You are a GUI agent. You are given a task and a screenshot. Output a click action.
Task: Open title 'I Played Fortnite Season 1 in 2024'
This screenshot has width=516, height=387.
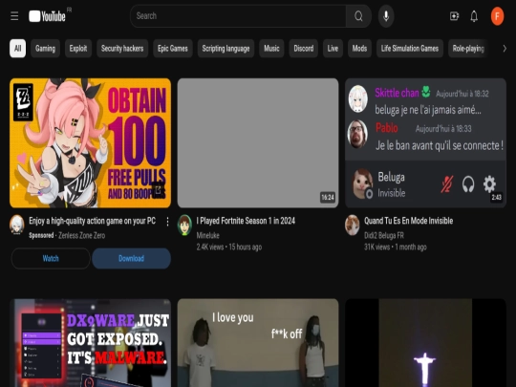[246, 221]
